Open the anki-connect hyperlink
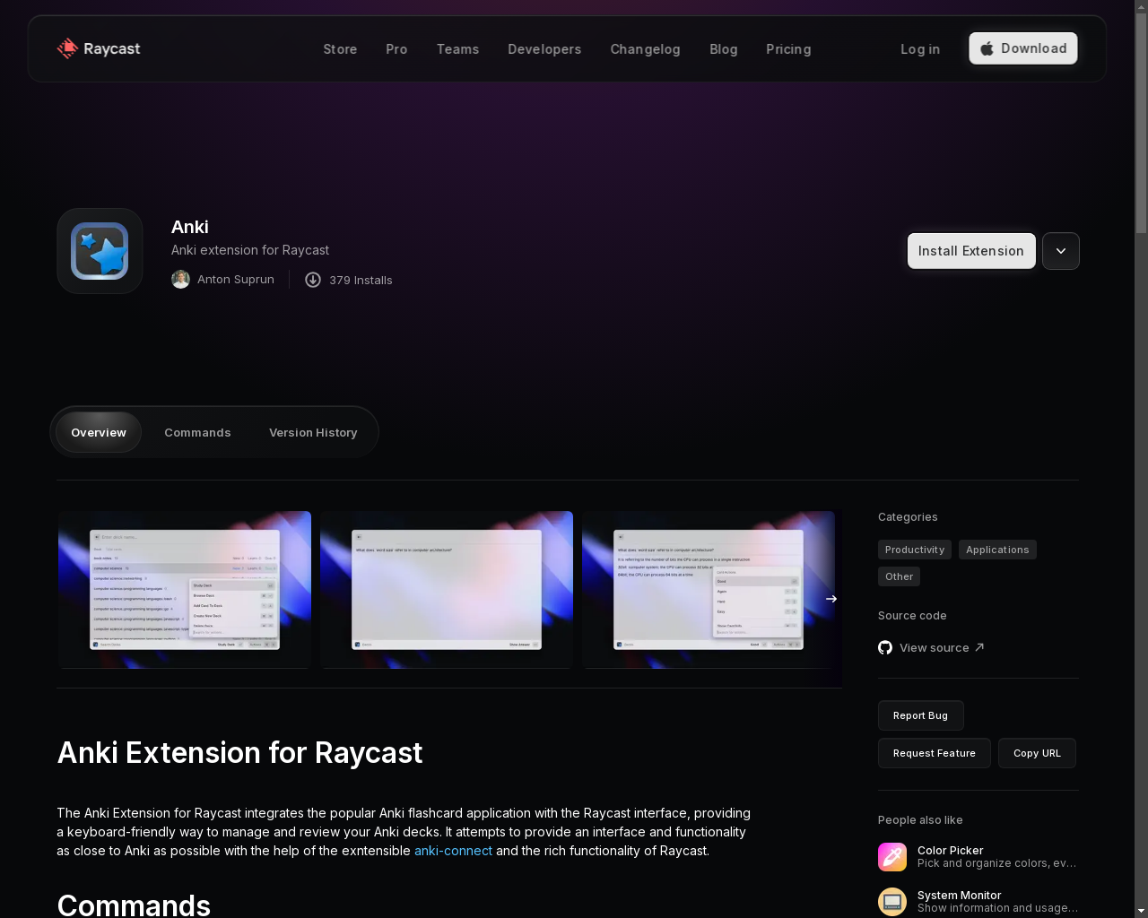1148x918 pixels. pos(453,851)
